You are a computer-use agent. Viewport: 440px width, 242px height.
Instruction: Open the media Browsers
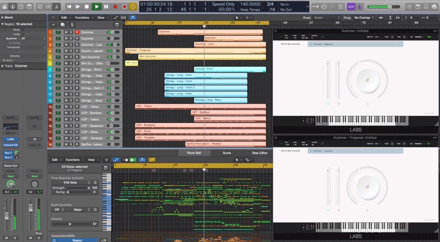434,7
